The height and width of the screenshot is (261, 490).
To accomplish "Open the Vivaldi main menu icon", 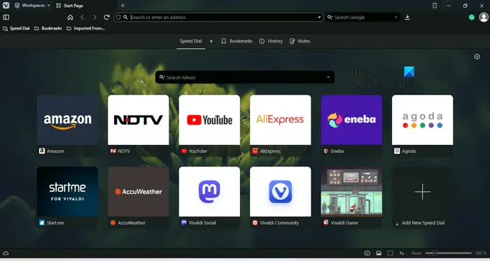I will (x=6, y=6).
